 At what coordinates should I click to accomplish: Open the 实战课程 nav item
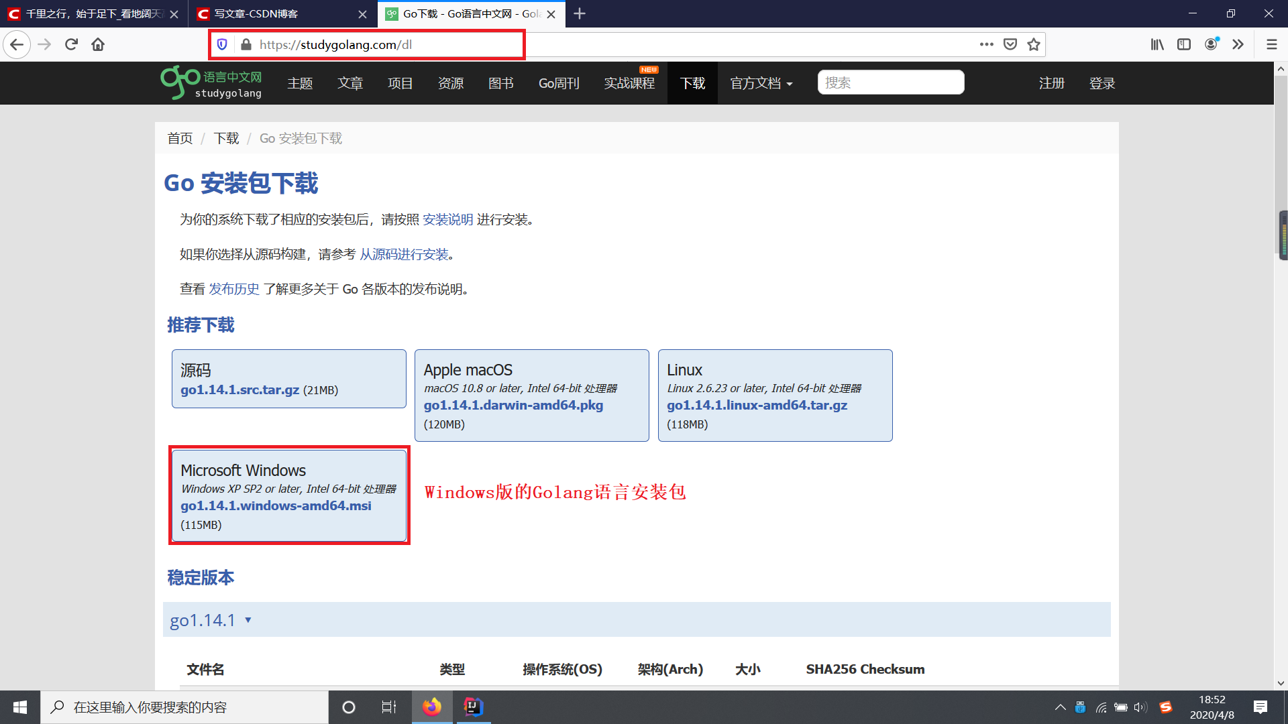click(x=629, y=83)
